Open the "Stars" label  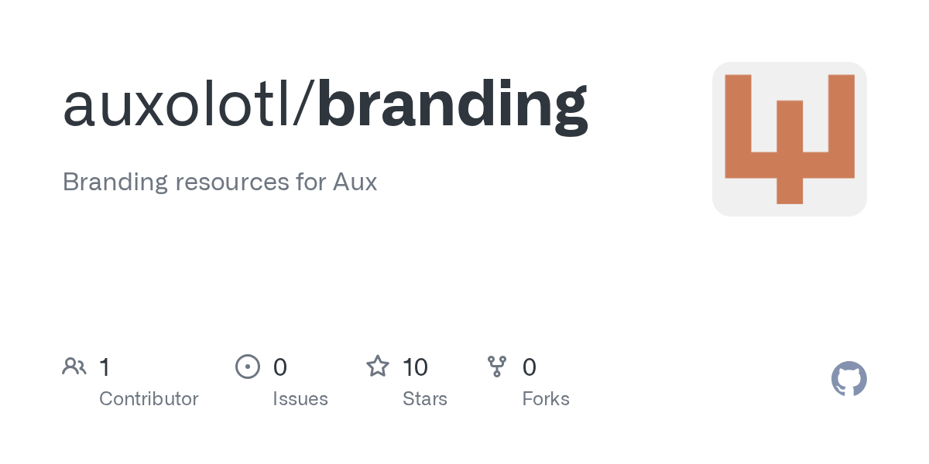pos(425,399)
